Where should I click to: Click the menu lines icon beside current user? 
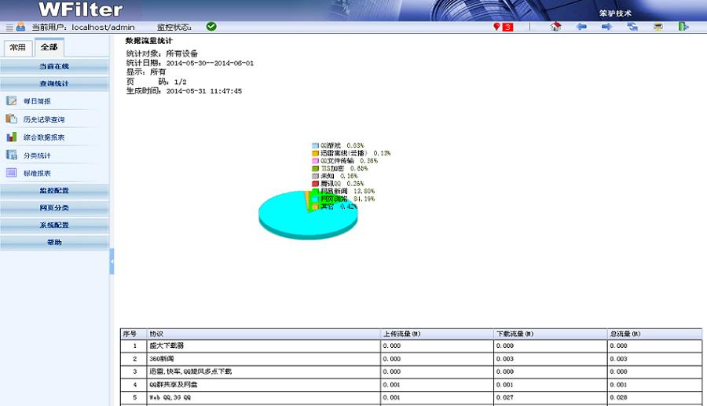pos(9,27)
